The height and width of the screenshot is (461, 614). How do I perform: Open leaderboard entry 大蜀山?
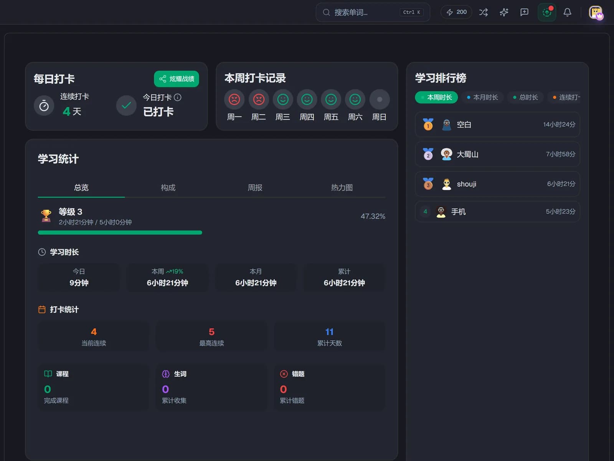(x=497, y=154)
